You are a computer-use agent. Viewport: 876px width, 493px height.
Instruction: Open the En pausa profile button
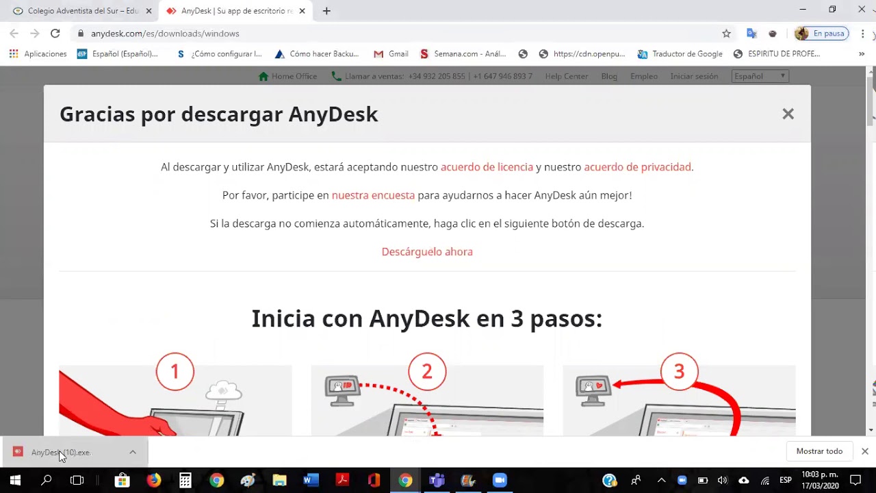[822, 33]
